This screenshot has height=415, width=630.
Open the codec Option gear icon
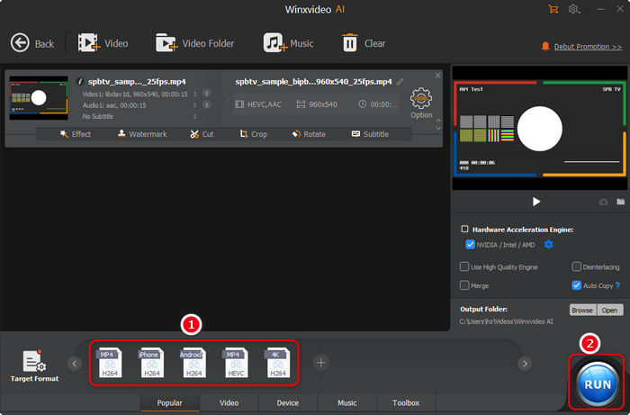(x=421, y=98)
